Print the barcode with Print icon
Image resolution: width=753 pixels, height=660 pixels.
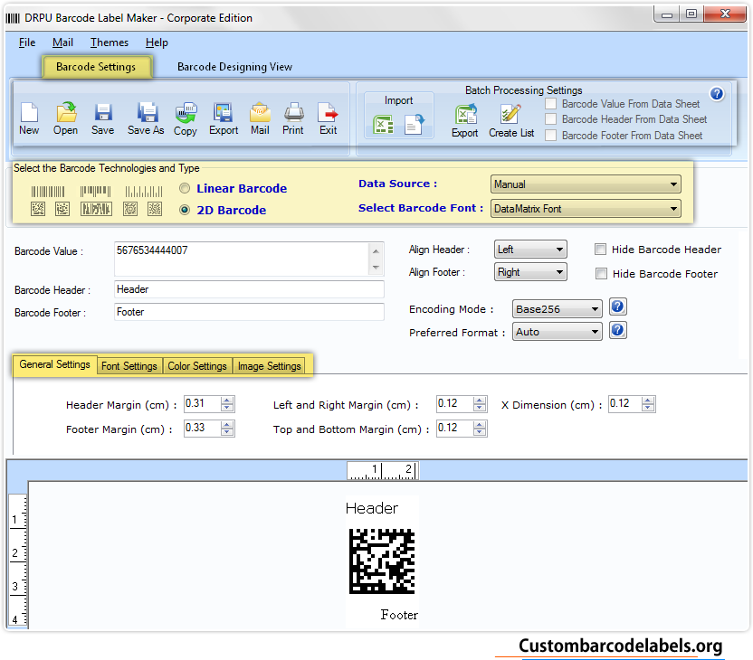click(293, 113)
